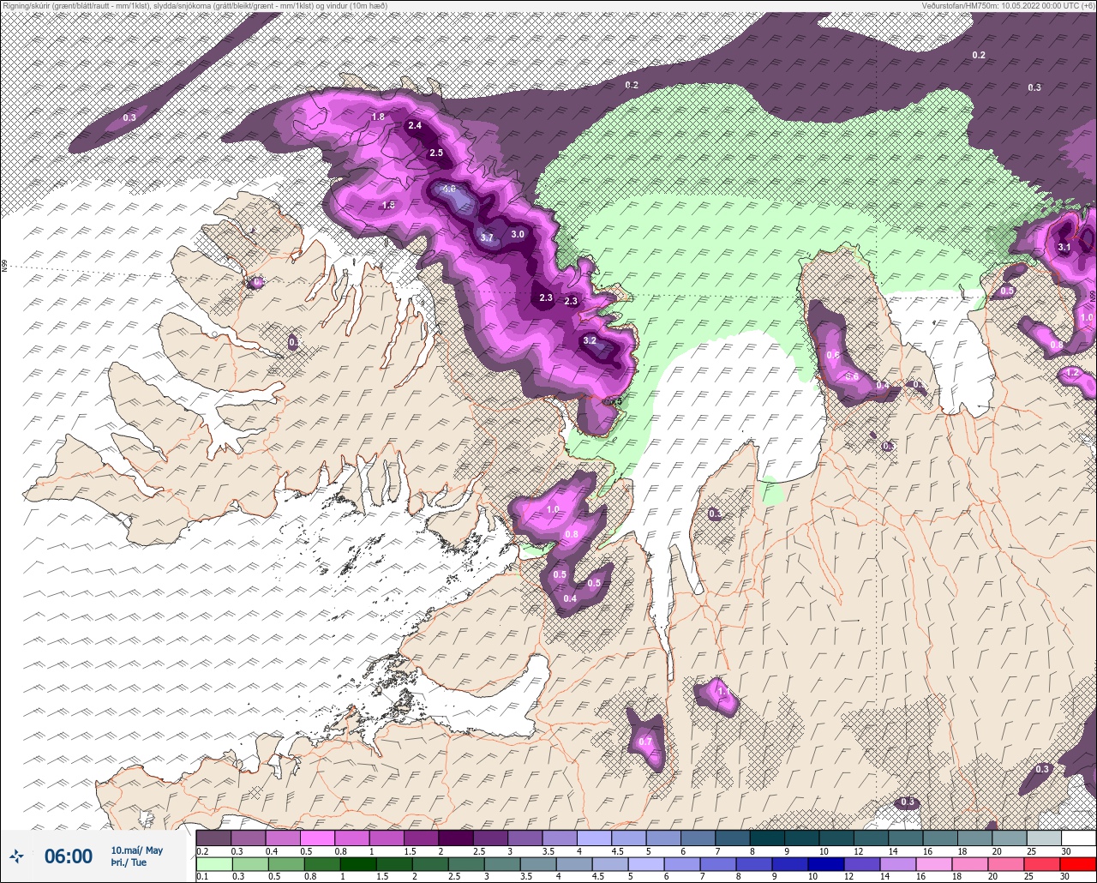Pick the snow legend swatch between 0.2 and 0.3
The height and width of the screenshot is (883, 1097).
click(x=213, y=838)
